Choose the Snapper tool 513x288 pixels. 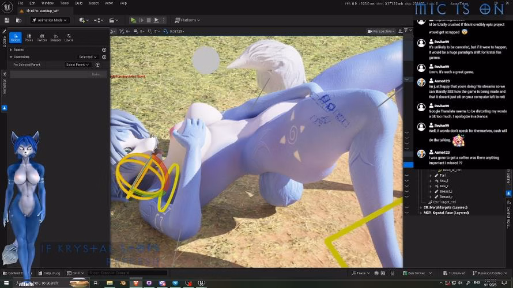pos(56,37)
